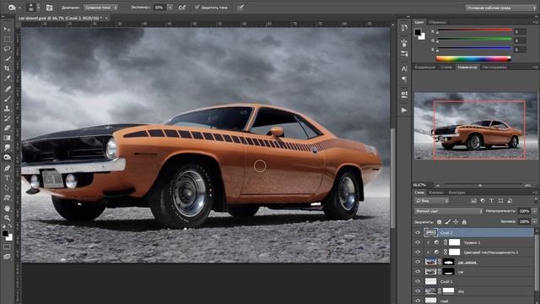Select the Lasso tool
The height and width of the screenshot is (304, 540).
(7, 49)
